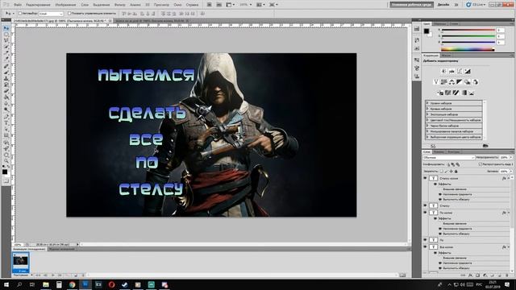Open Chrome from the Windows taskbar
516x290 pixels.
[x=72, y=284]
